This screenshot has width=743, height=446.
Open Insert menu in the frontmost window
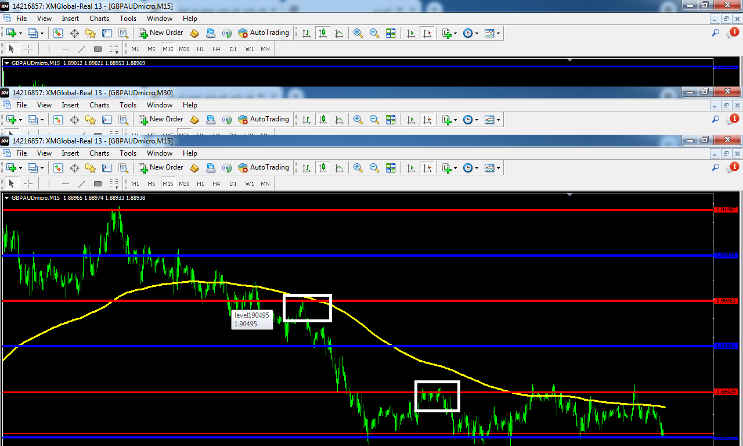(x=70, y=153)
